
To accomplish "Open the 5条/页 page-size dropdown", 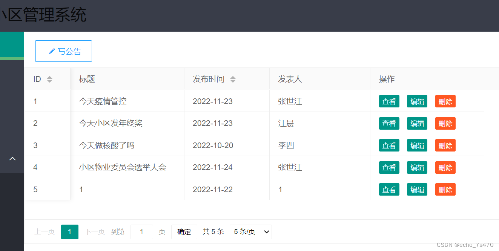I will pos(250,232).
